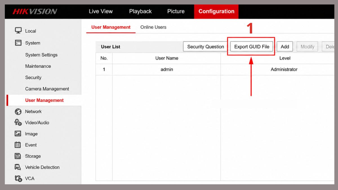
Task: Click the Network globe icon
Action: (18, 111)
